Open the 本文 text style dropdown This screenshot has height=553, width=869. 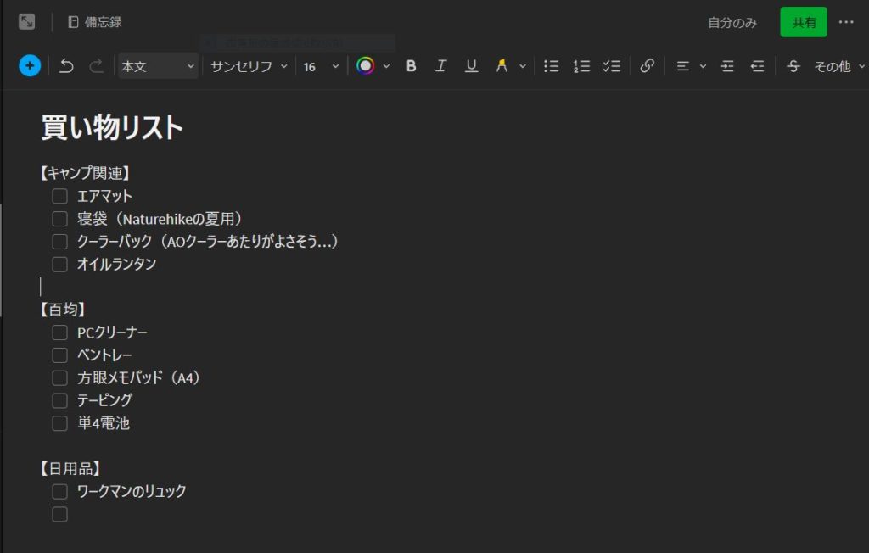coord(158,66)
